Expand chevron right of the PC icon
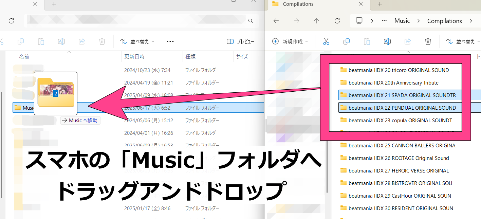Image resolution: width=481 pixels, height=219 pixels. coord(372,21)
